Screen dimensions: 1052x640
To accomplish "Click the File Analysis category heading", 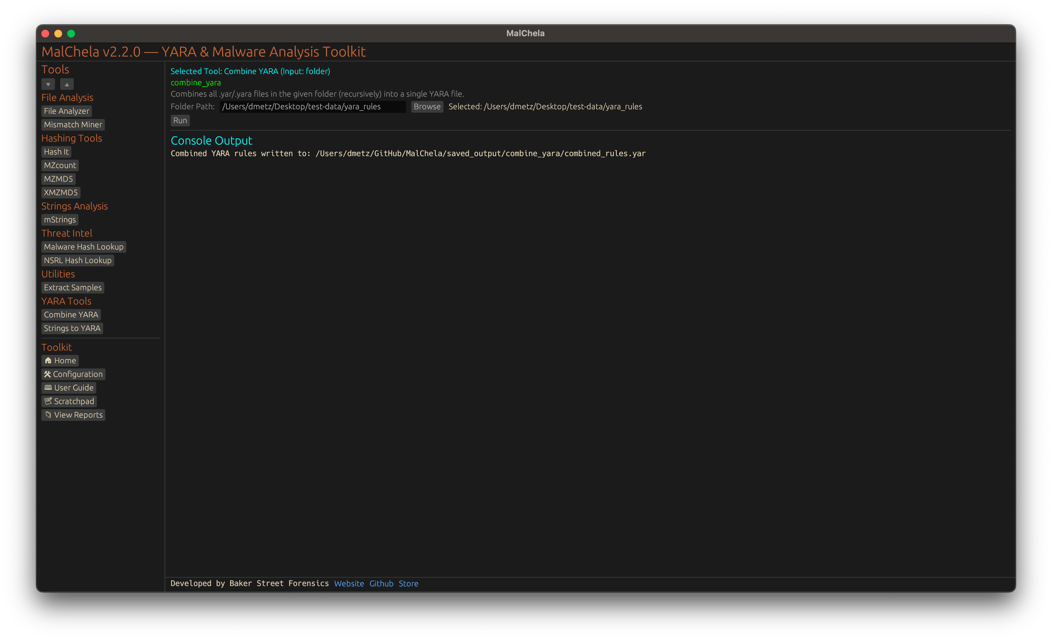I will click(x=67, y=97).
